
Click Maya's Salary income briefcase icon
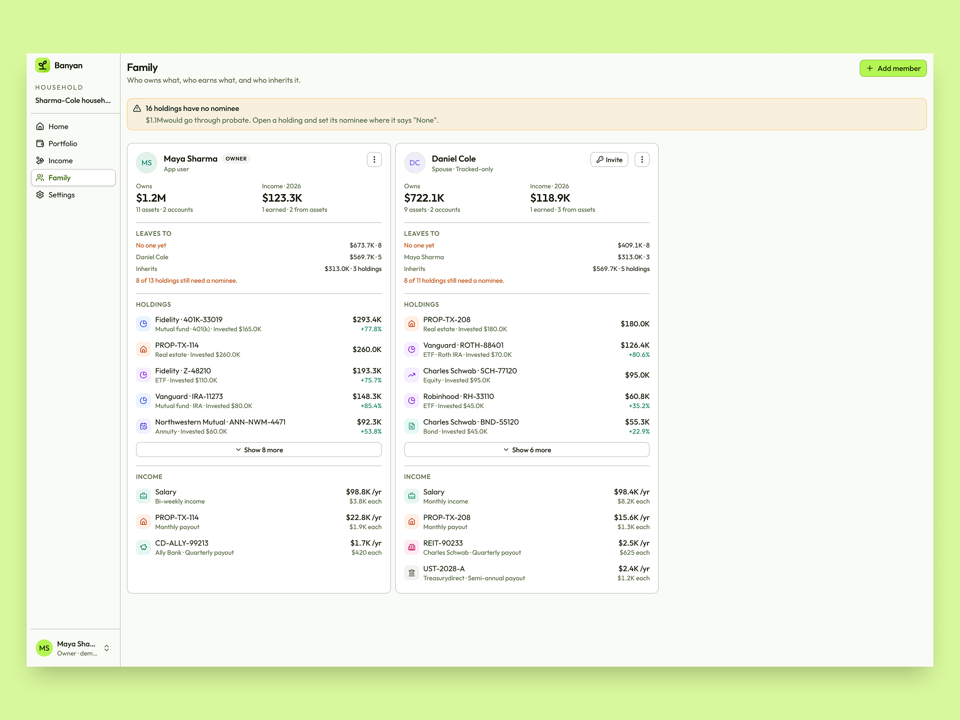[x=143, y=496]
